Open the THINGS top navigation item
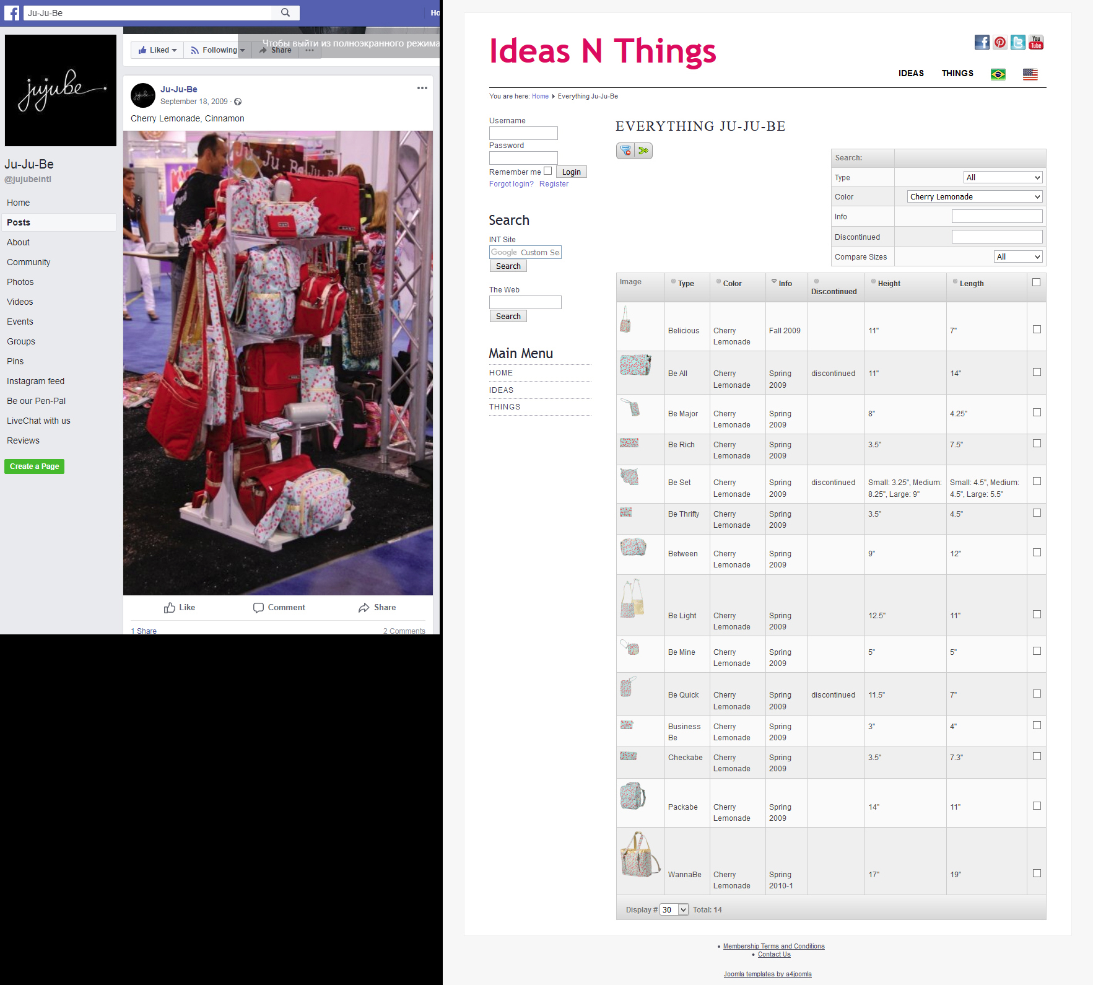This screenshot has height=985, width=1093. click(x=957, y=73)
